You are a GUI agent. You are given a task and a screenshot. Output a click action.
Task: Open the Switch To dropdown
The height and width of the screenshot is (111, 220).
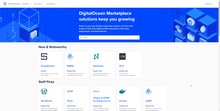tap(209, 4)
